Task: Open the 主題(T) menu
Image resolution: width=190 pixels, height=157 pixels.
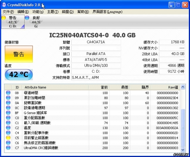Action: pos(53,12)
